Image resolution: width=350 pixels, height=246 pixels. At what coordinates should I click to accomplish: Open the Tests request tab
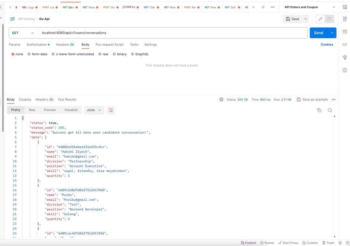[x=134, y=45]
